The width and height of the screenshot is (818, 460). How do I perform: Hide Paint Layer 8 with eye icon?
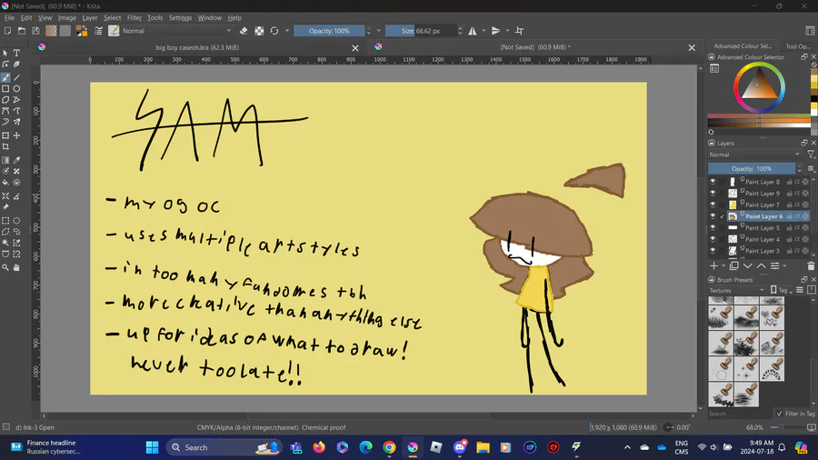click(x=713, y=182)
